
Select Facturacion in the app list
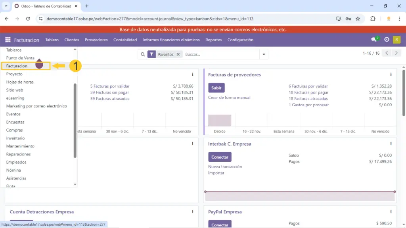point(17,66)
